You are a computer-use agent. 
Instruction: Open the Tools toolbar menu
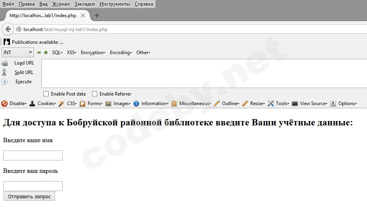coord(282,104)
